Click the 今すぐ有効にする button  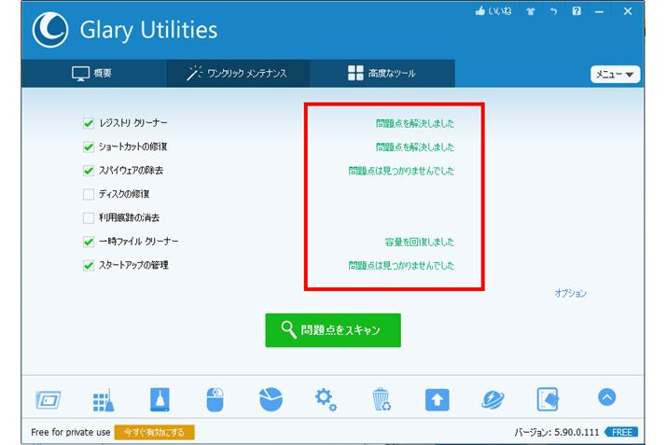pos(155,432)
